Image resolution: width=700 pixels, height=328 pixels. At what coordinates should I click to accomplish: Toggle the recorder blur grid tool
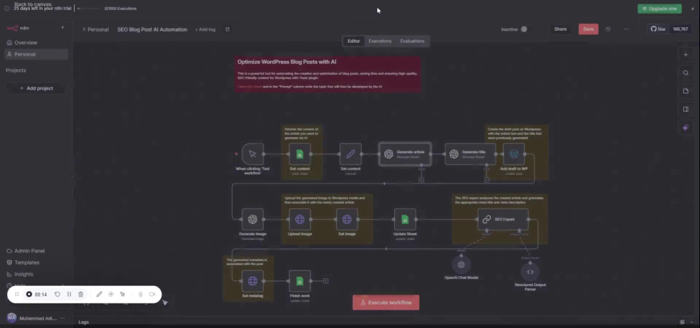(x=111, y=294)
